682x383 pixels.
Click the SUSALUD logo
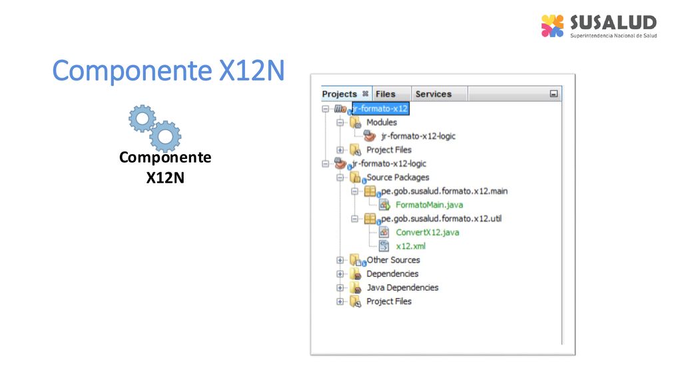pos(599,26)
